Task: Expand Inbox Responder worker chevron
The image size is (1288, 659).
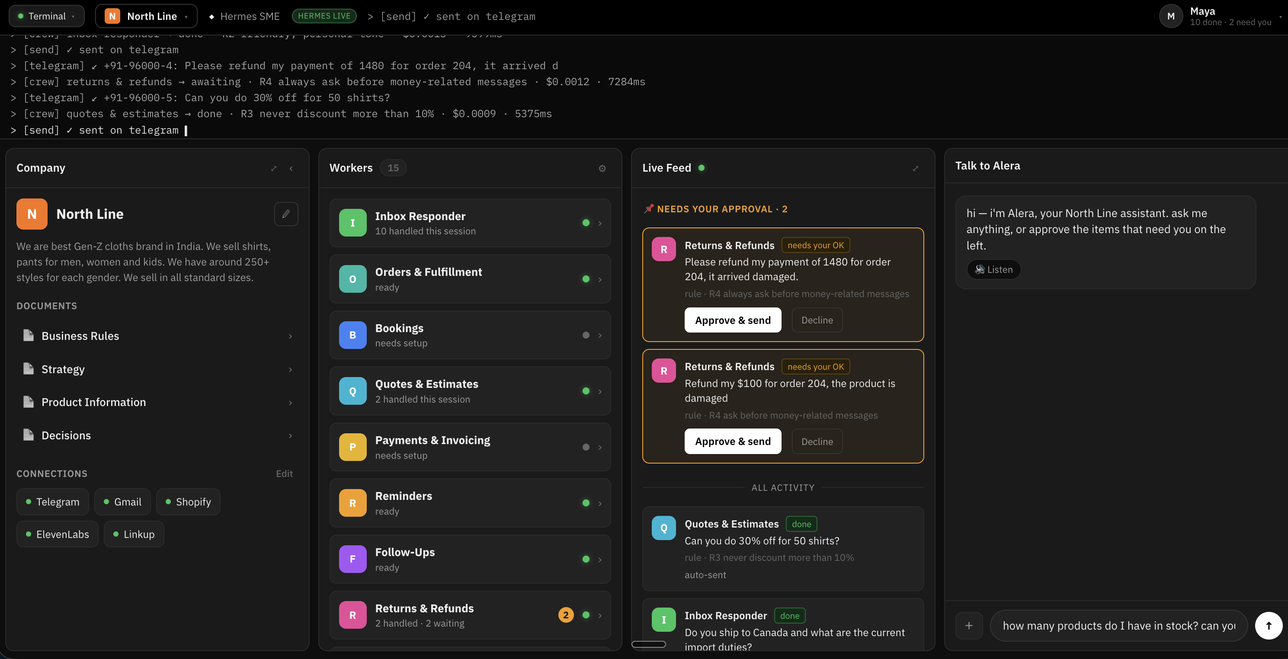Action: click(x=600, y=224)
